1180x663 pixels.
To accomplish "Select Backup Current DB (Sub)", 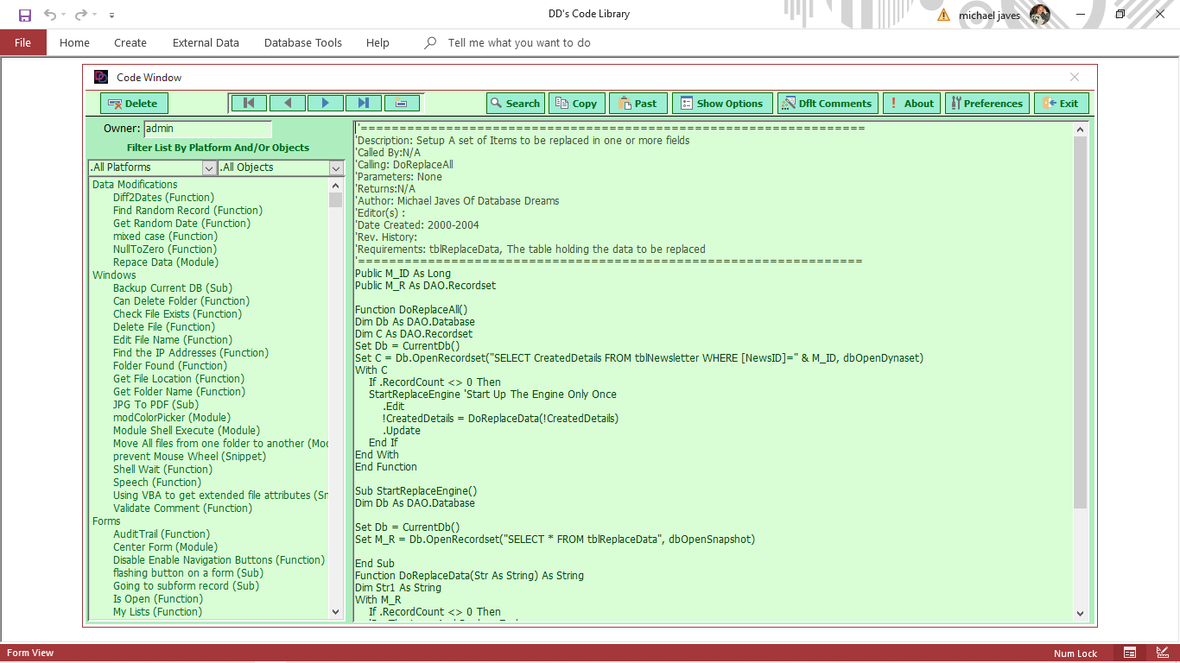I will click(173, 288).
